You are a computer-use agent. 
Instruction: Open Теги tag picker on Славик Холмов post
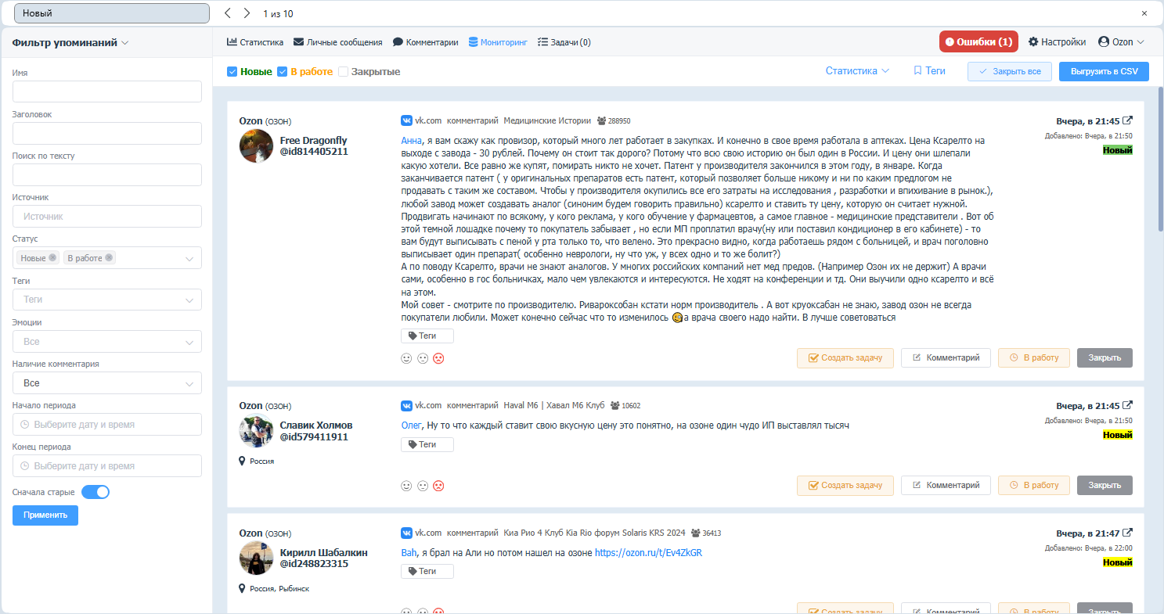click(427, 444)
